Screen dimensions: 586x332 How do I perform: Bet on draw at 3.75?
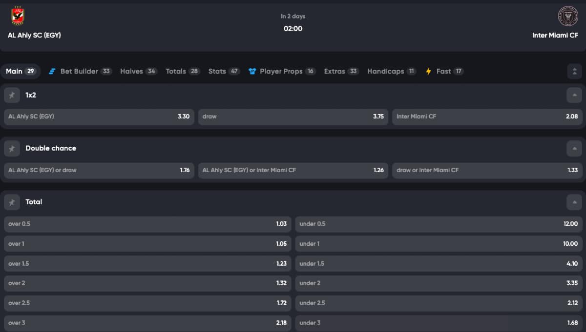click(293, 117)
